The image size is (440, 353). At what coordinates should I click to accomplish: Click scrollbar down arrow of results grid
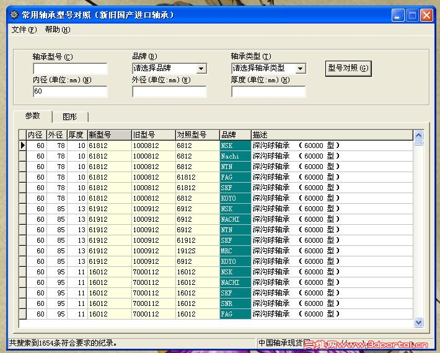coord(418,322)
